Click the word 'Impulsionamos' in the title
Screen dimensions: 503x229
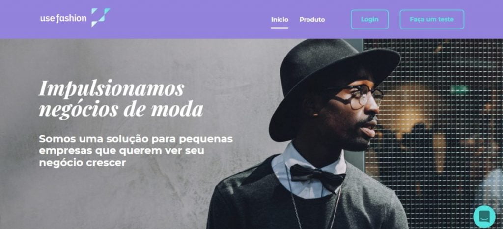[x=112, y=88]
